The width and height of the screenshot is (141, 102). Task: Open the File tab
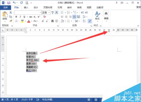coord(5,7)
